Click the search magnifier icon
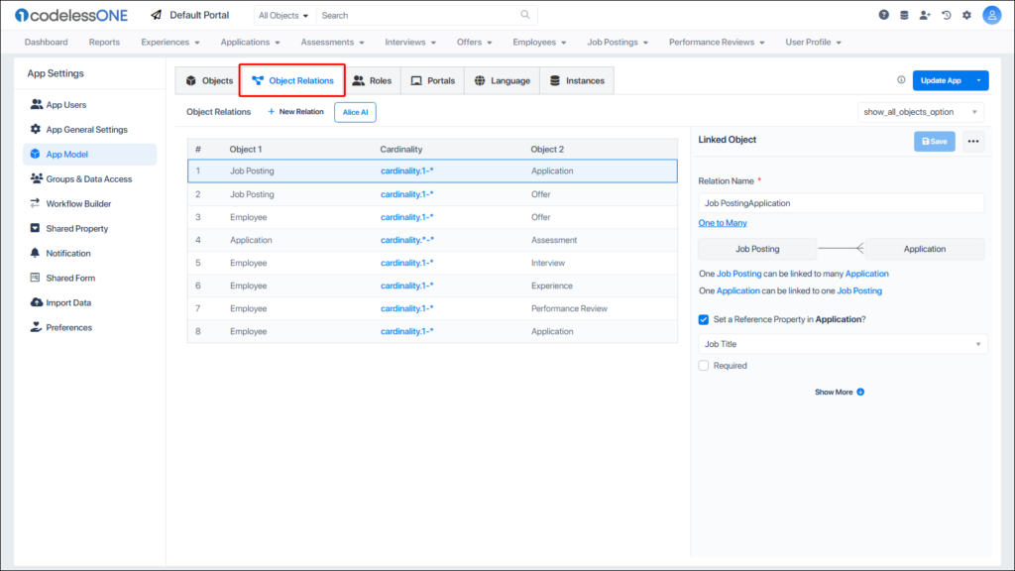Image resolution: width=1015 pixels, height=571 pixels. point(525,15)
